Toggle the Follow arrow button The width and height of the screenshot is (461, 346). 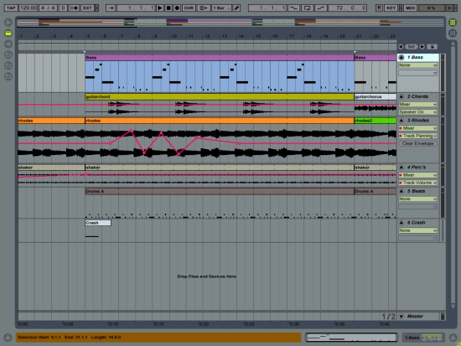point(111,8)
